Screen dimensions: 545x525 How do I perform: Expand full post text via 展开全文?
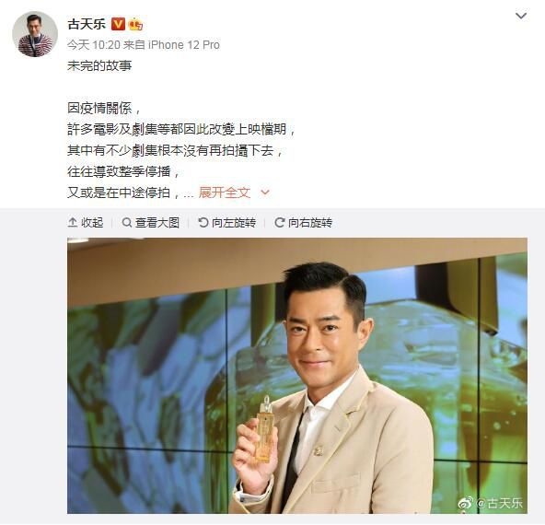coord(225,192)
